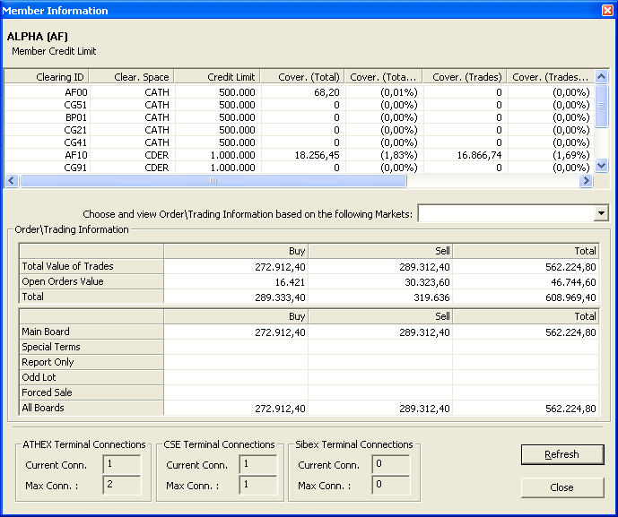Sort by the Clearing ID column header

[x=47, y=77]
